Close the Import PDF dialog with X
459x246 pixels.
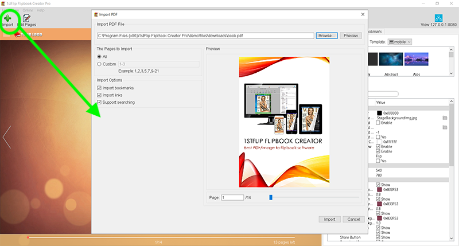tap(363, 14)
